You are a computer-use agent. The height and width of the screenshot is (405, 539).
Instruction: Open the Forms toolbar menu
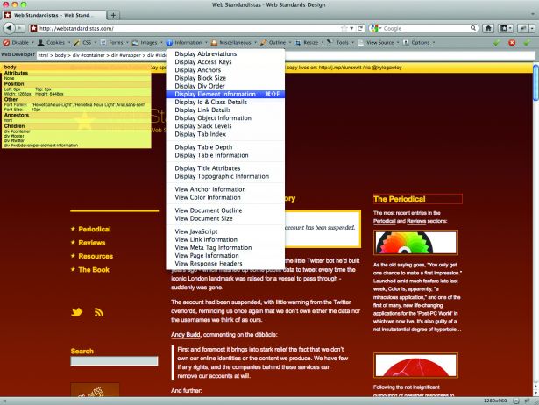pyautogui.click(x=115, y=43)
